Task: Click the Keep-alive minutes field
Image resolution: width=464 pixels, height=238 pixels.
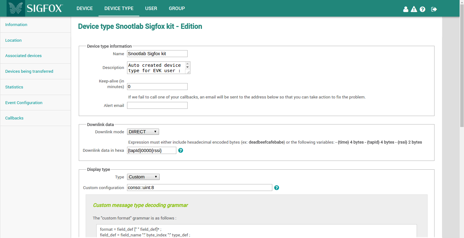Action: coord(157,87)
